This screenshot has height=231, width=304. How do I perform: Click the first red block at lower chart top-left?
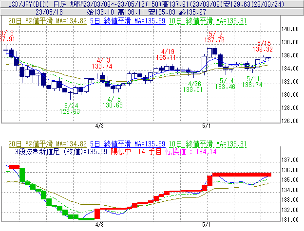click(x=14, y=167)
